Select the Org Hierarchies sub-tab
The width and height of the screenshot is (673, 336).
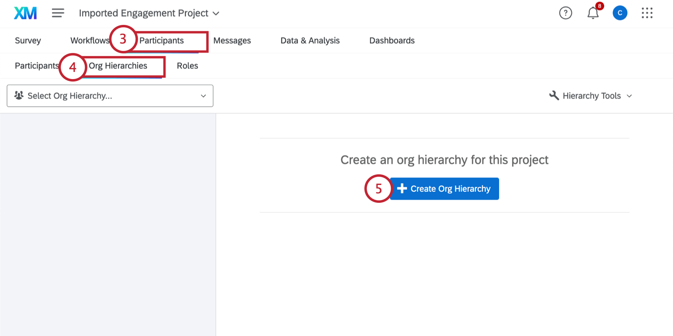point(118,66)
